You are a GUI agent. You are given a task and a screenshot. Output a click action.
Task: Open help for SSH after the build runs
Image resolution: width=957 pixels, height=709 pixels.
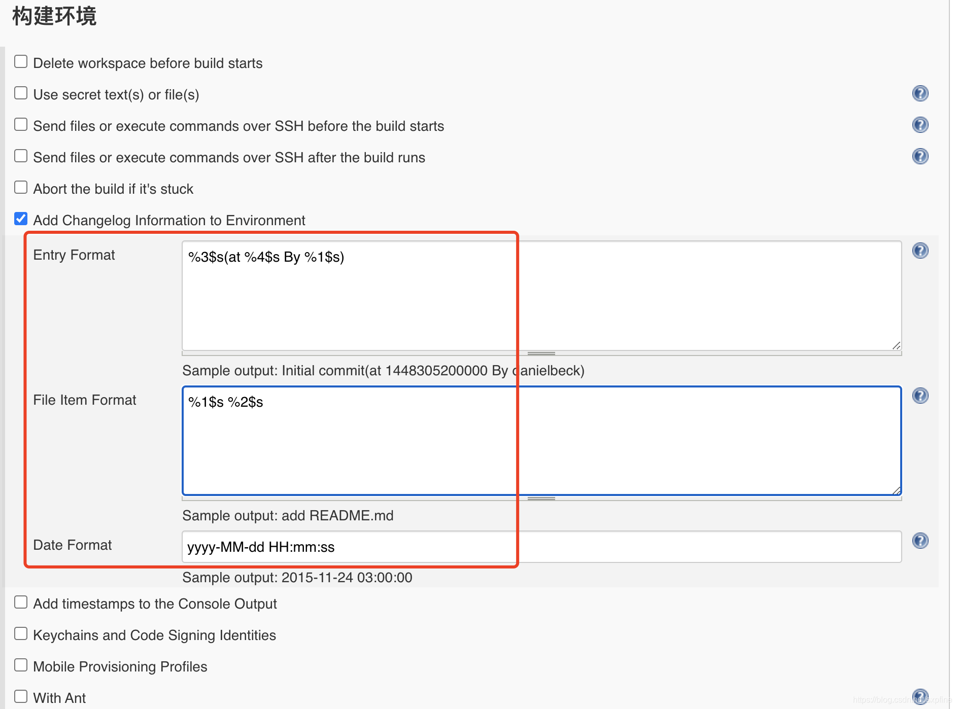click(x=920, y=156)
